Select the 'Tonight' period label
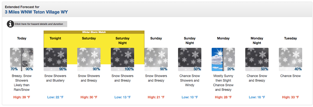Viewport: 313px width, 107px height. point(55,38)
